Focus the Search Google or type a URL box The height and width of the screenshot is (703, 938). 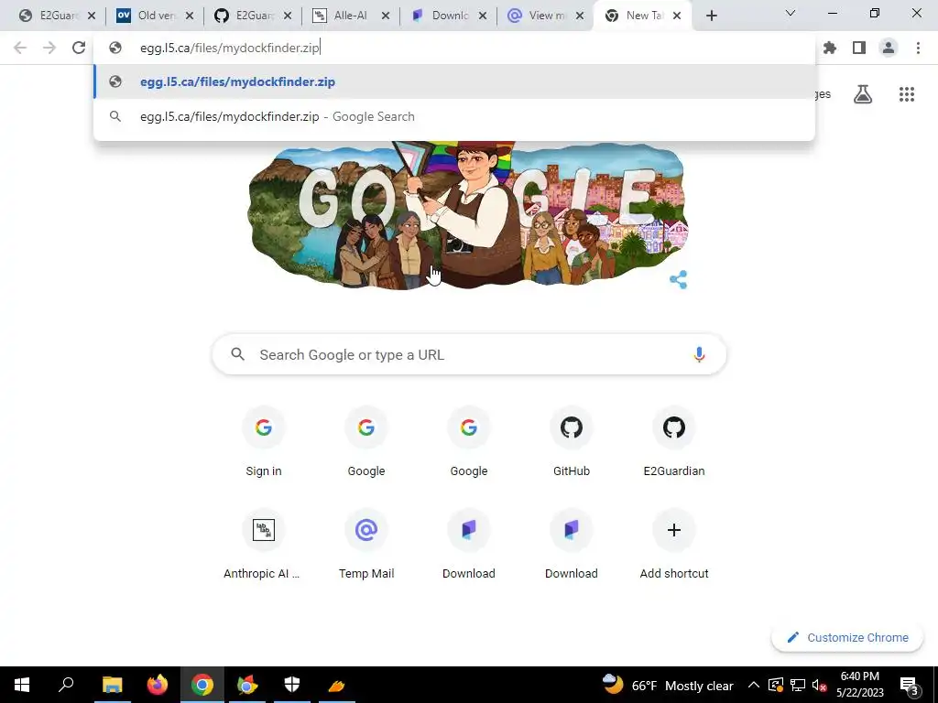[469, 354]
